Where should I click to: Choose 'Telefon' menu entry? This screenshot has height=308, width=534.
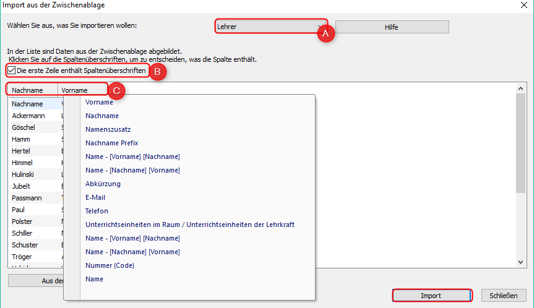pyautogui.click(x=97, y=211)
